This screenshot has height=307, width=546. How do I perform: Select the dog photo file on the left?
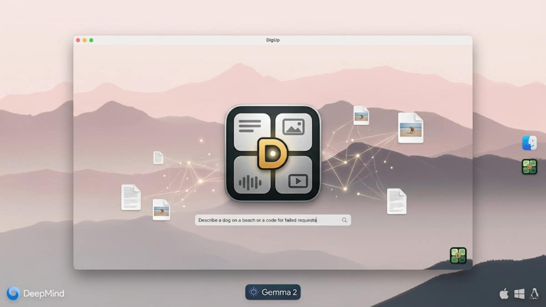(x=162, y=210)
